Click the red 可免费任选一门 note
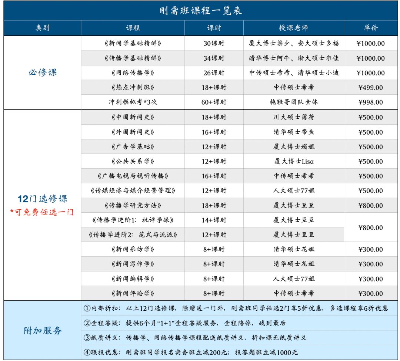Viewport: 400px width, 361px height. coord(41,211)
